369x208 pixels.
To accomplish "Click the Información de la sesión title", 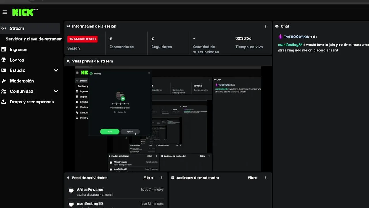I will coord(94,26).
